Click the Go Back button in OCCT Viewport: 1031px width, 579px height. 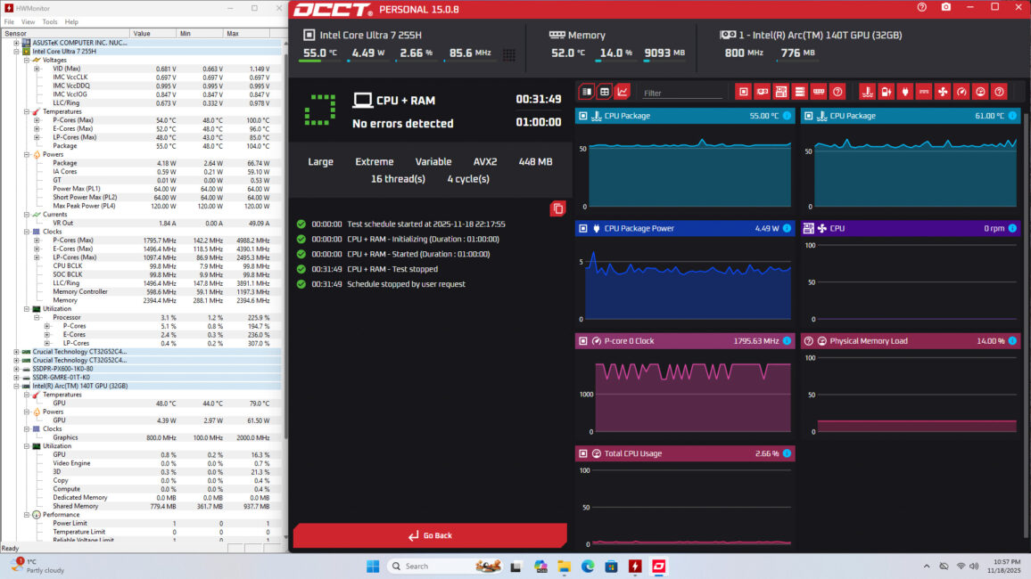(430, 535)
